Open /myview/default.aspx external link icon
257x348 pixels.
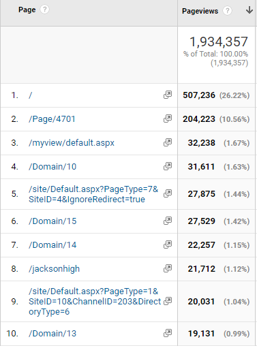pos(168,142)
